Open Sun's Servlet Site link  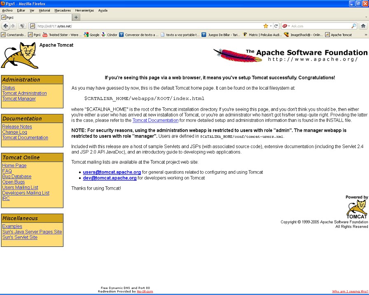(20, 237)
